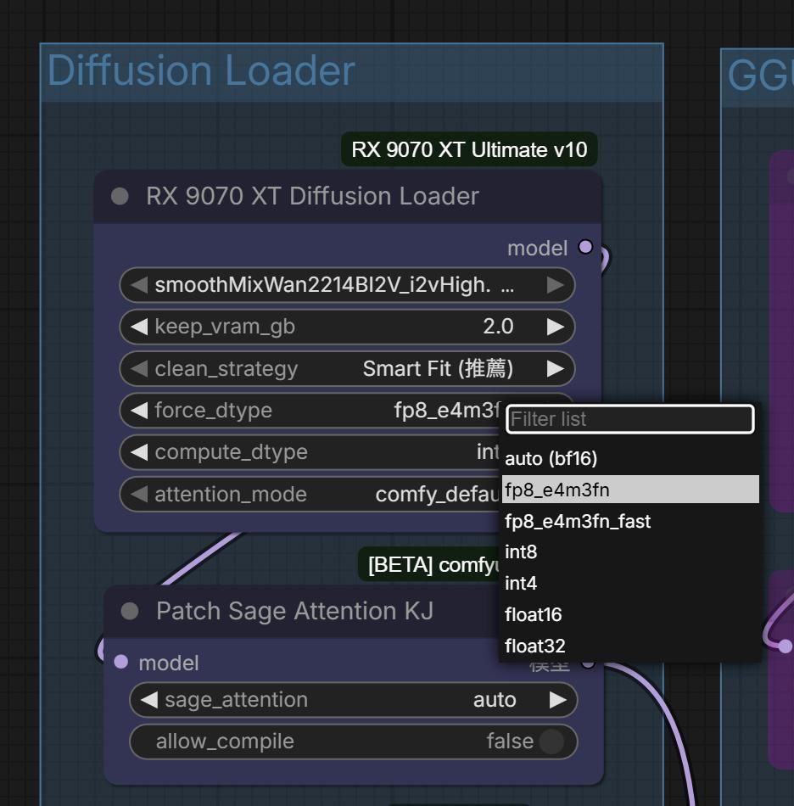Viewport: 794px width, 806px height.
Task: Previous compute_dtype option arrow
Action: pos(139,452)
